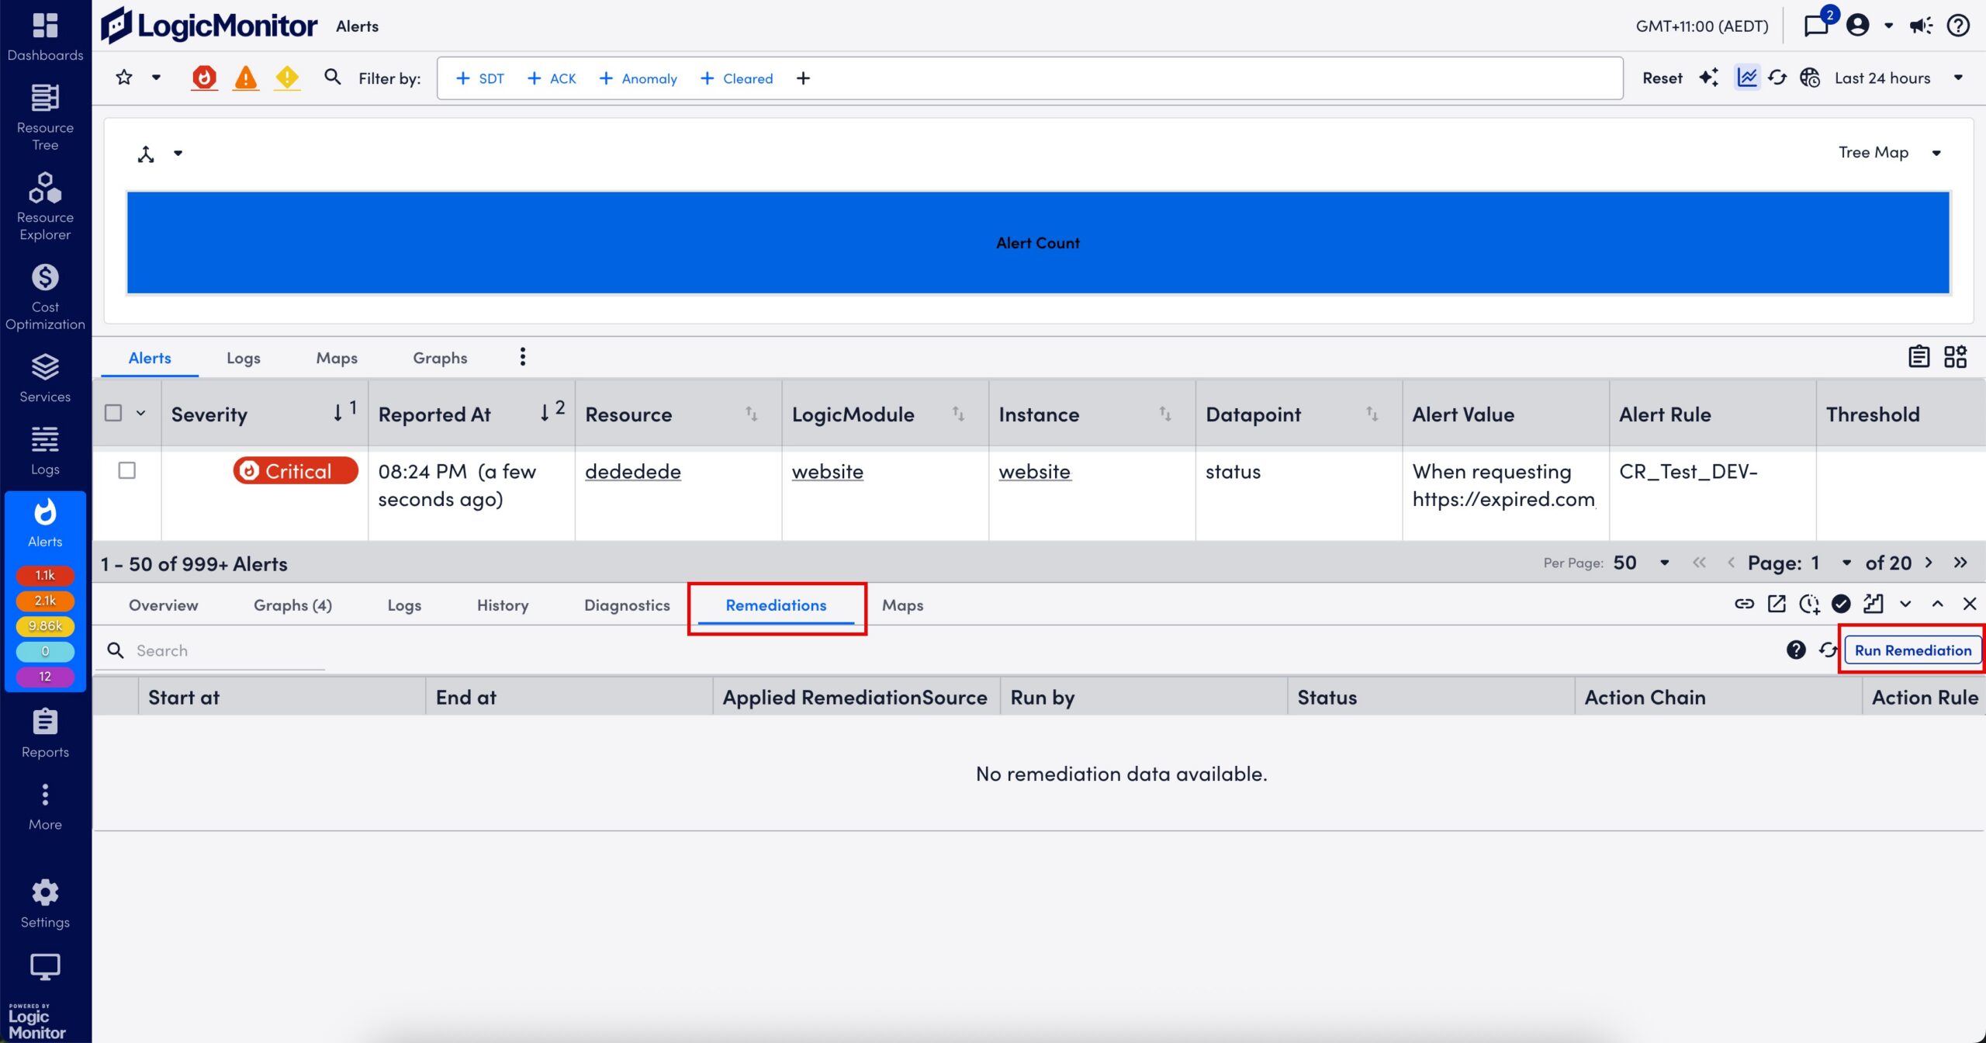Click the schedule downtime clock icon
This screenshot has height=1043, width=1986.
tap(1809, 604)
